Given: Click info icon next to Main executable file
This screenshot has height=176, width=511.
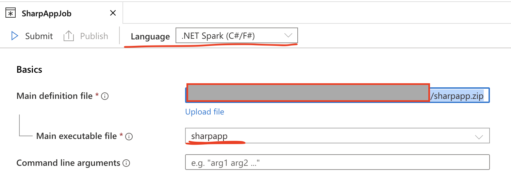Looking at the screenshot, I should tap(129, 137).
